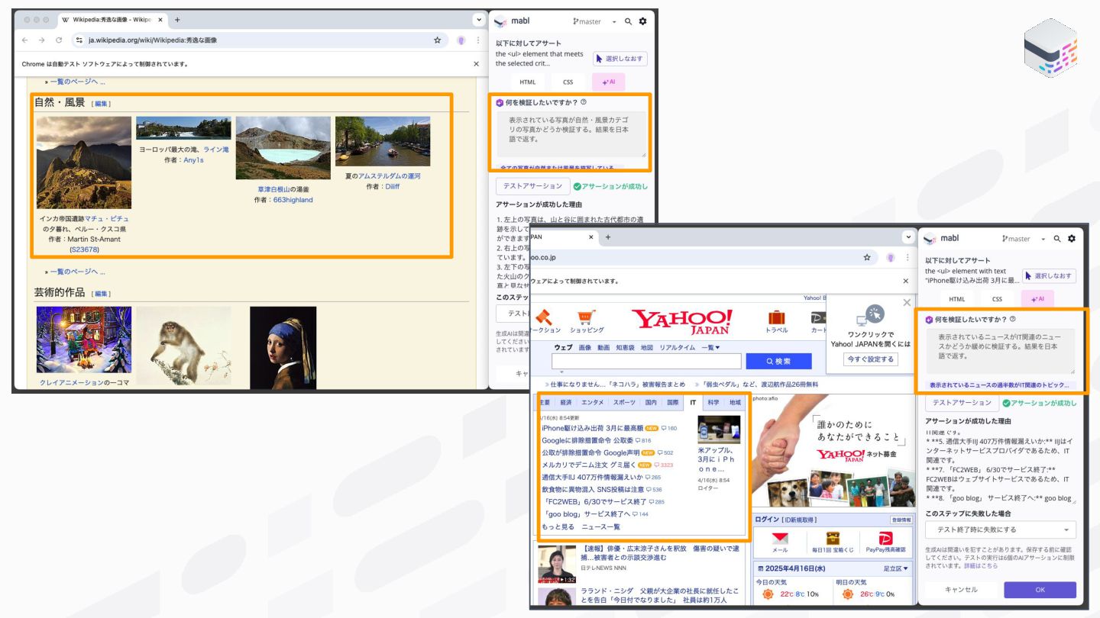Click the Yahoo search input field
This screenshot has width=1100, height=618.
(646, 361)
